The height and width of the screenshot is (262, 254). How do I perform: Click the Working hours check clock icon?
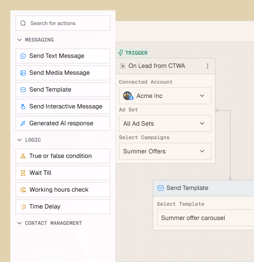23,190
